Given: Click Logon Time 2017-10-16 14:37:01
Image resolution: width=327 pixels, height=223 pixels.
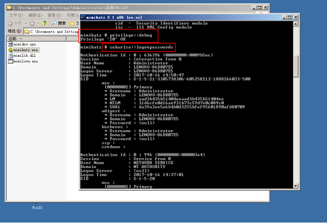Looking at the screenshot, I should 132,175.
